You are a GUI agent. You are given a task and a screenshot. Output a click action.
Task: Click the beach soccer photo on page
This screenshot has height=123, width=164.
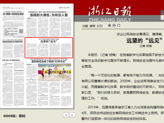(x=54, y=72)
